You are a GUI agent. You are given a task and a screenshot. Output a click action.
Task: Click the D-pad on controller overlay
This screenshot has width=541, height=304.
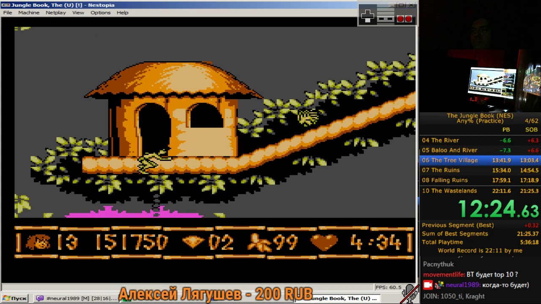coord(368,16)
